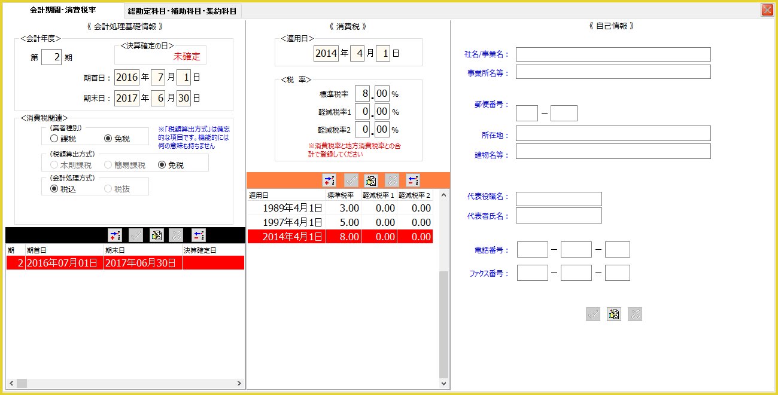Select 税抜 accounting method
Image resolution: width=778 pixels, height=395 pixels.
pyautogui.click(x=117, y=189)
